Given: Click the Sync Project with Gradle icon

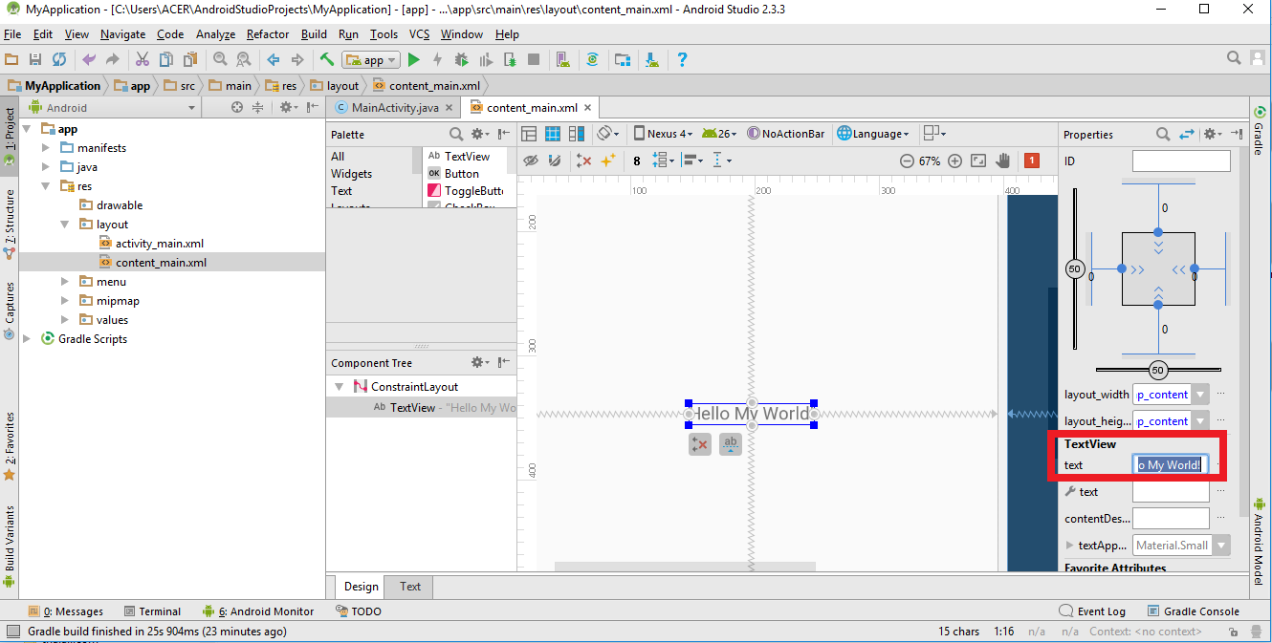Looking at the screenshot, I should 593,59.
